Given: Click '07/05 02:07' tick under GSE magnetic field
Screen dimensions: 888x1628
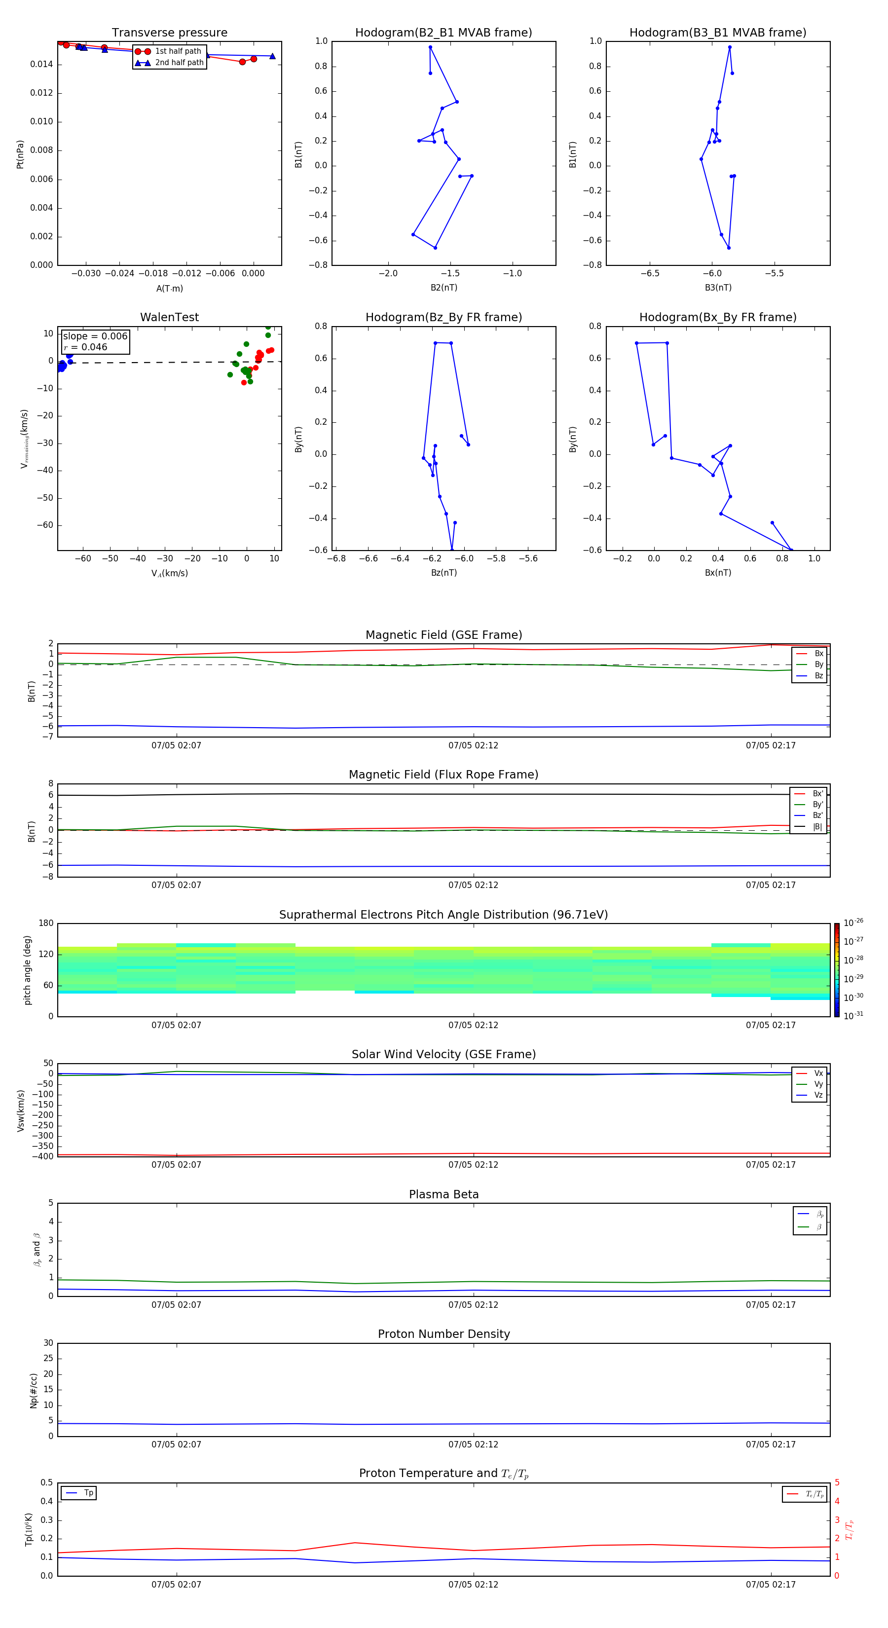Looking at the screenshot, I should click(176, 746).
